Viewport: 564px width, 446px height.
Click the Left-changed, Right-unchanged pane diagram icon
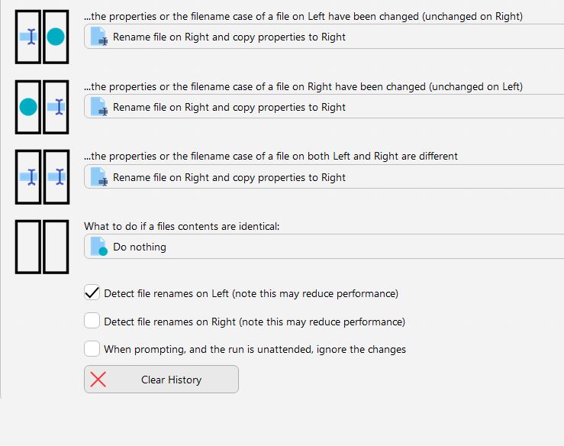pos(42,37)
